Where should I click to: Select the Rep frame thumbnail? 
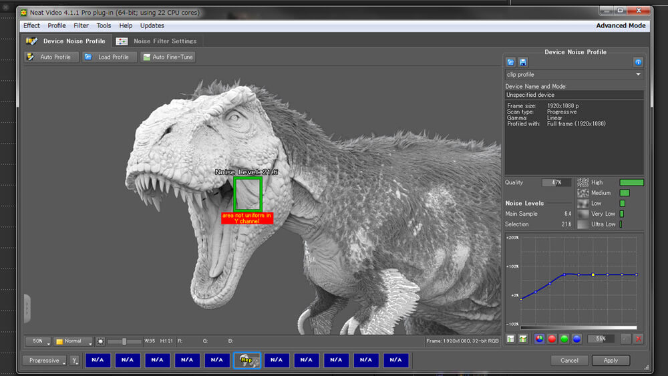(x=246, y=360)
